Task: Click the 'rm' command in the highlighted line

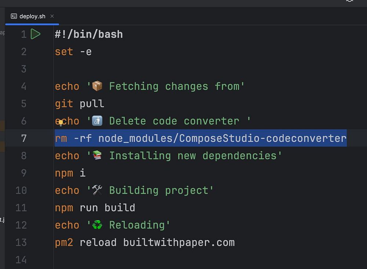Action: 61,138
